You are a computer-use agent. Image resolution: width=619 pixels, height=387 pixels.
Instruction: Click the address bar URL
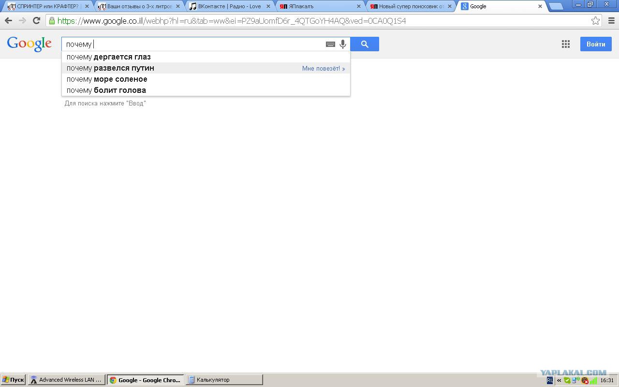(x=232, y=21)
